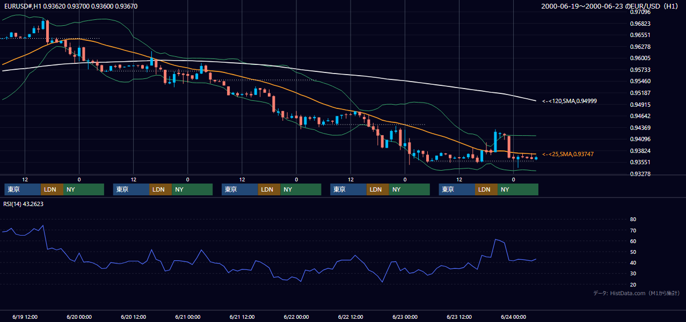Click the 0.93278 price axis value
The image size is (686, 322).
(640, 174)
